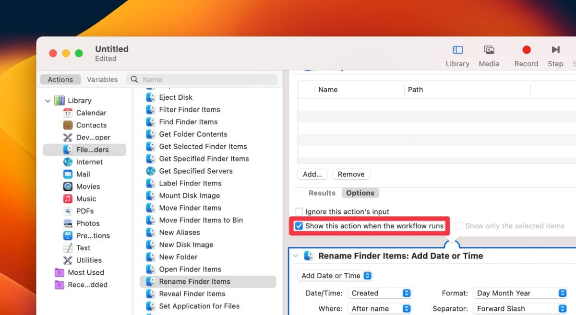Switch to the Variables tab
576x315 pixels.
pyautogui.click(x=102, y=79)
